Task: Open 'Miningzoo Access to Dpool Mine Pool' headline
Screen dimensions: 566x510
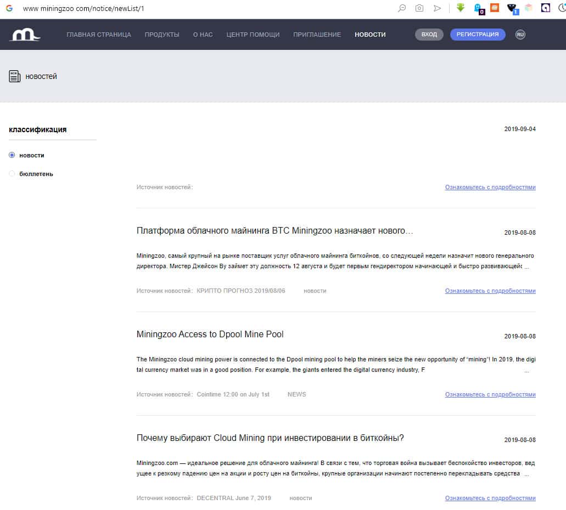Action: (x=210, y=335)
